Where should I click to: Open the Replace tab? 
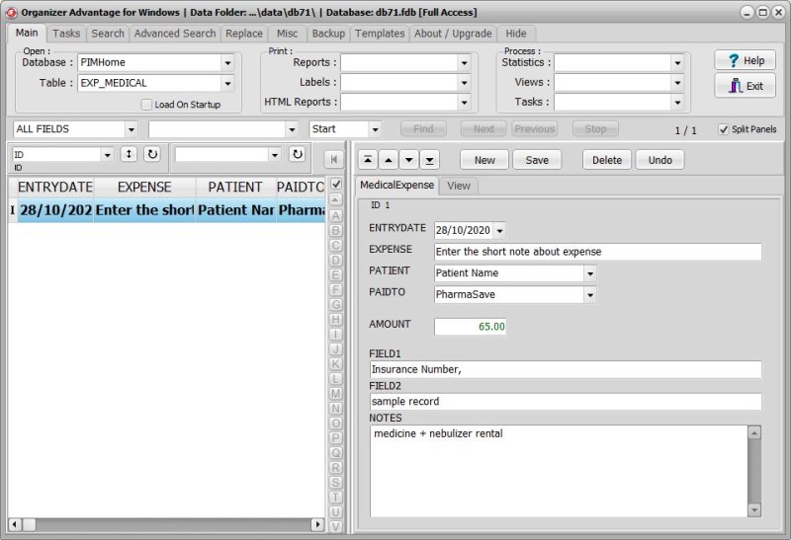point(243,34)
